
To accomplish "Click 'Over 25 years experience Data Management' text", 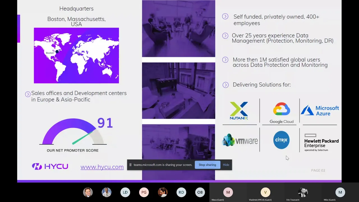I will click(282, 38).
